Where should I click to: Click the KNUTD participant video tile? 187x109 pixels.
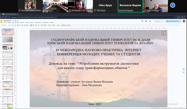click(55, 6)
